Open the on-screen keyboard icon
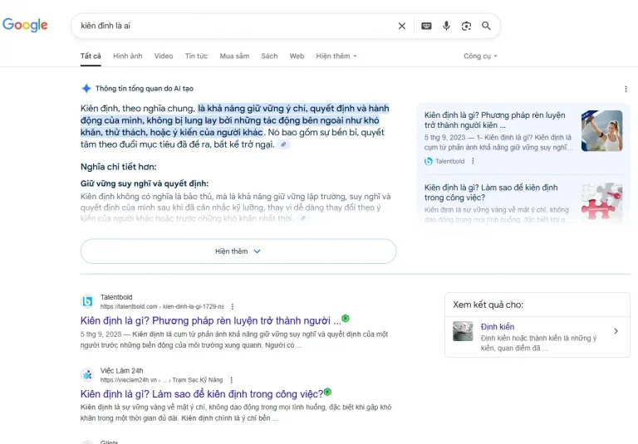 pos(426,26)
